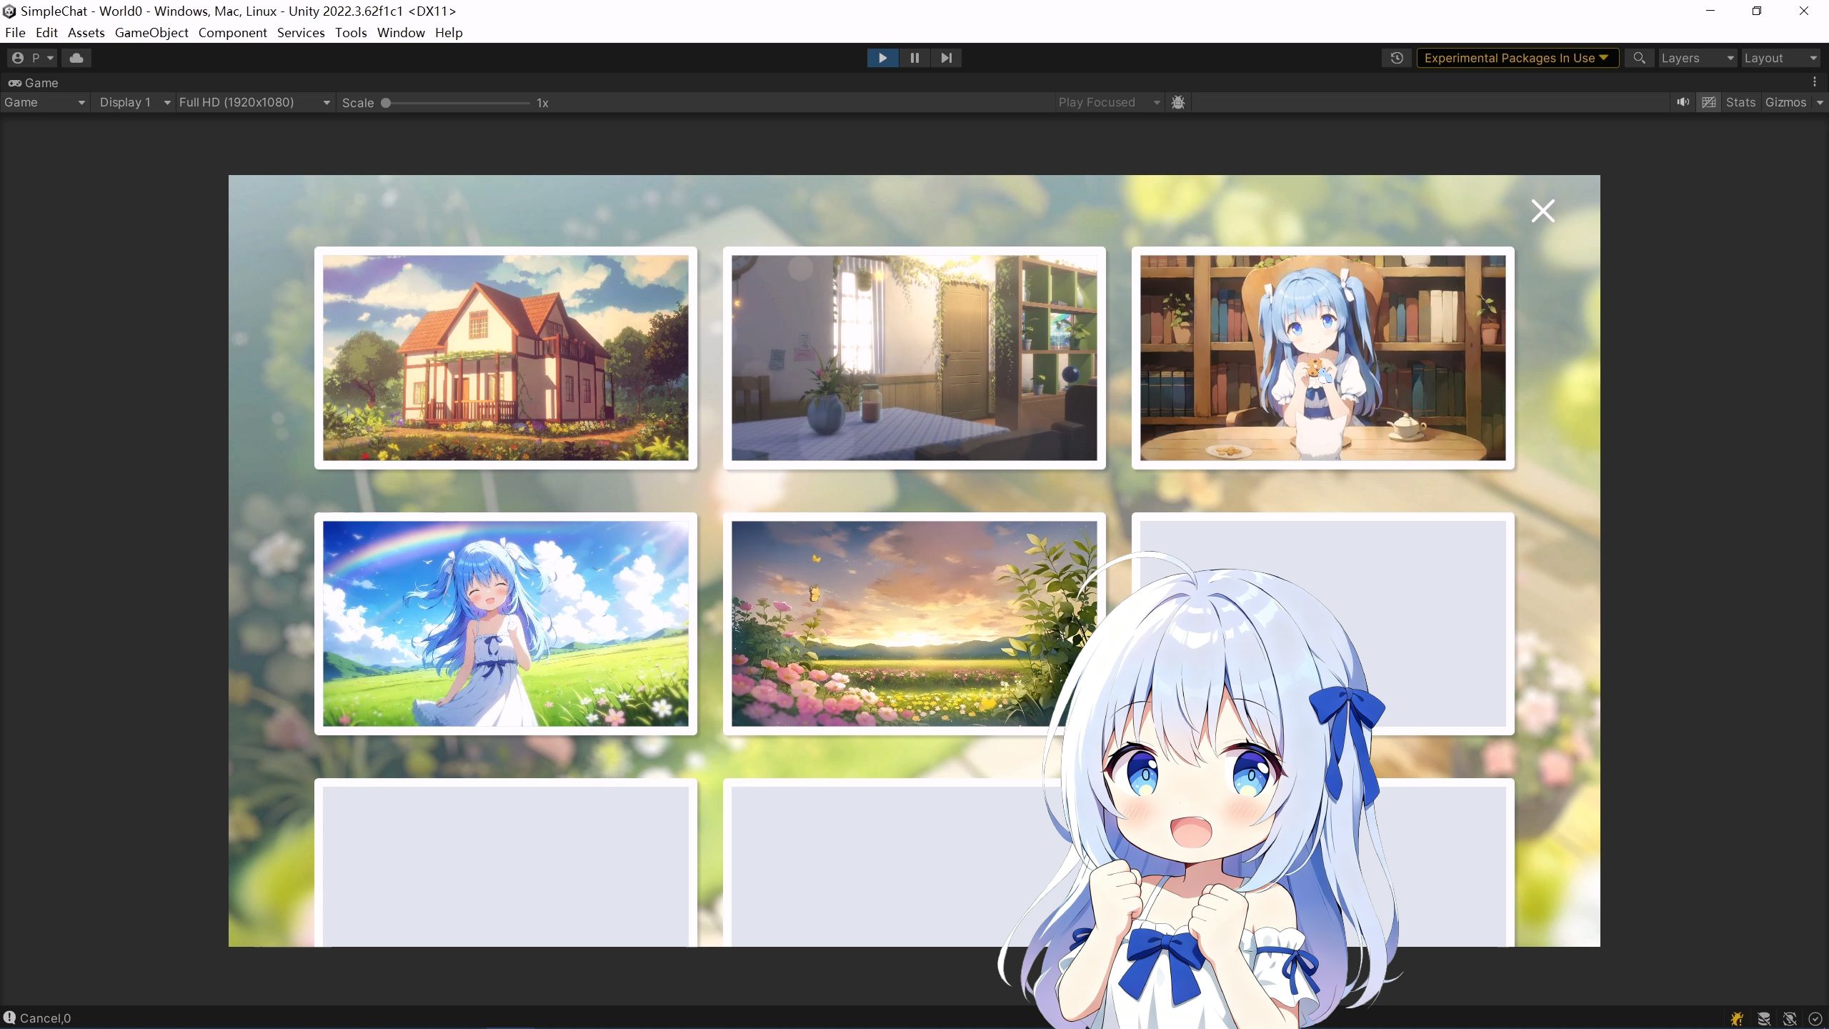Toggle Gizmos in the Game view

[x=1785, y=102]
